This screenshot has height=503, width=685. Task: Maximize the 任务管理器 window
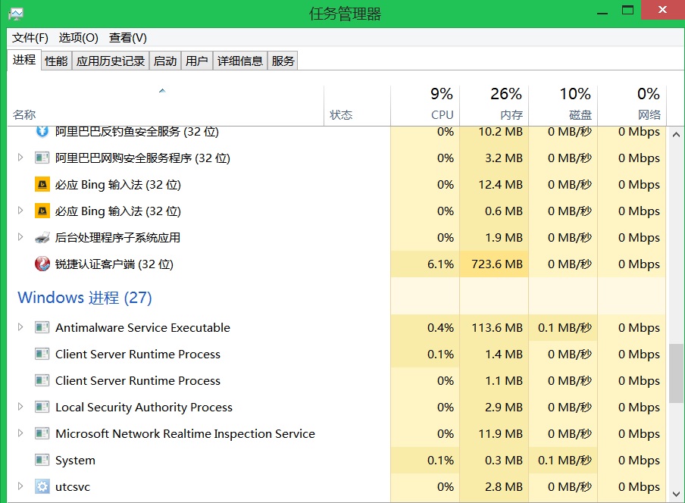click(x=627, y=11)
